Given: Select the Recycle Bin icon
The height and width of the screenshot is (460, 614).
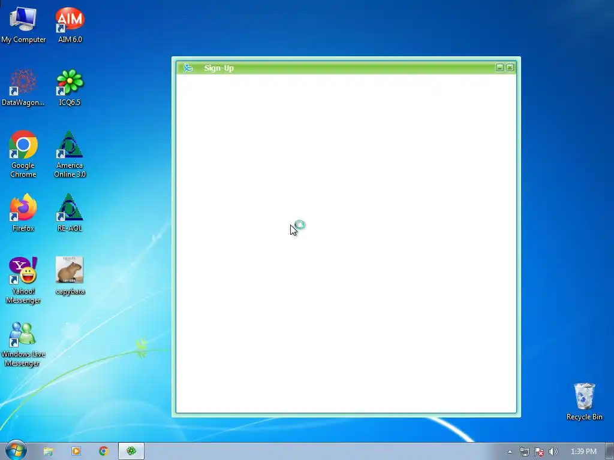Looking at the screenshot, I should click(584, 402).
